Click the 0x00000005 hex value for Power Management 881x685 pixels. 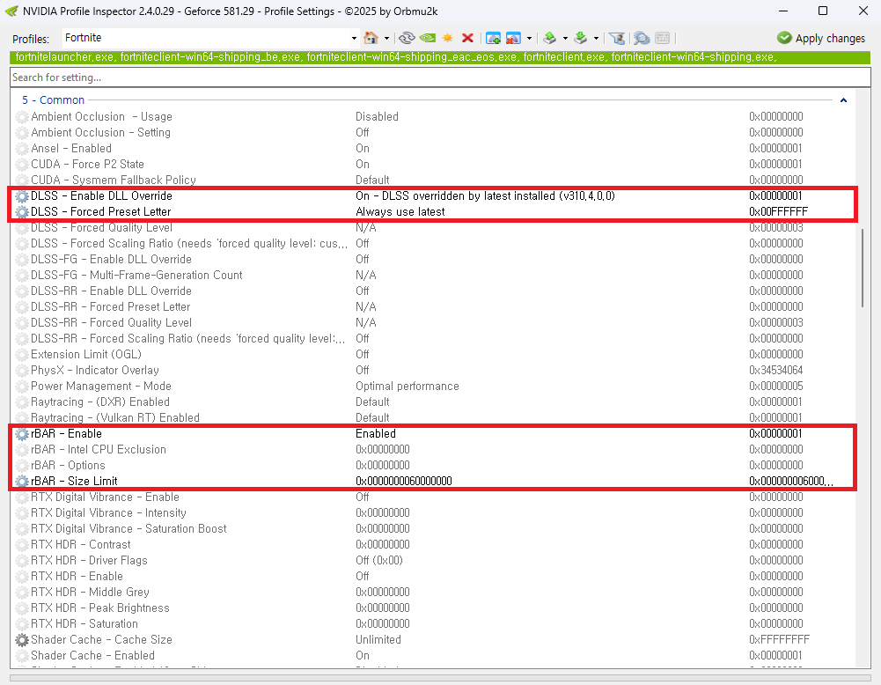776,387
